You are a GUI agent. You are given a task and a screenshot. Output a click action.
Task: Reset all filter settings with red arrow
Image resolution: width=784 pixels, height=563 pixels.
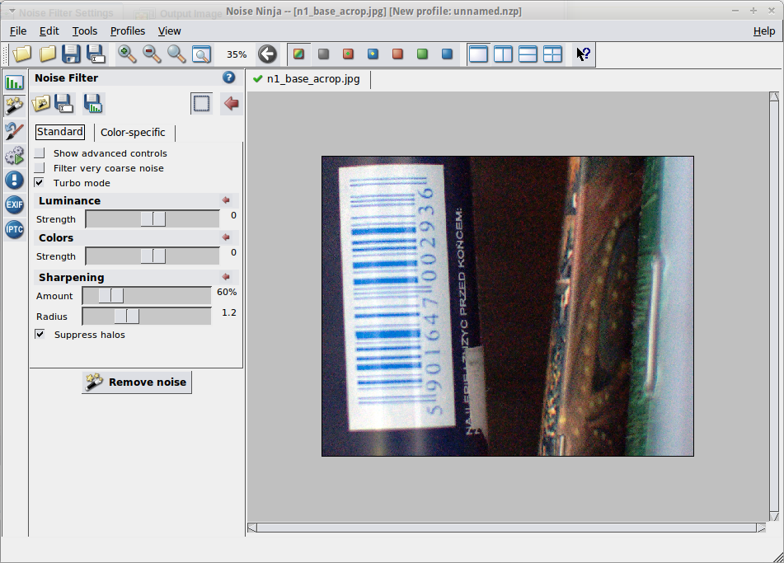232,104
